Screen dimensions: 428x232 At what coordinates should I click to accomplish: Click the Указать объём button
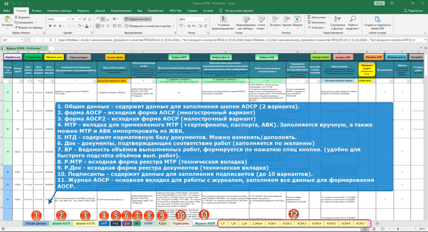coord(115,57)
